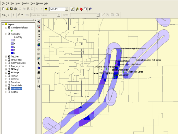The width and height of the screenshot is (178, 134).
Task: Activate the Pan hand tool
Action: 39,40
